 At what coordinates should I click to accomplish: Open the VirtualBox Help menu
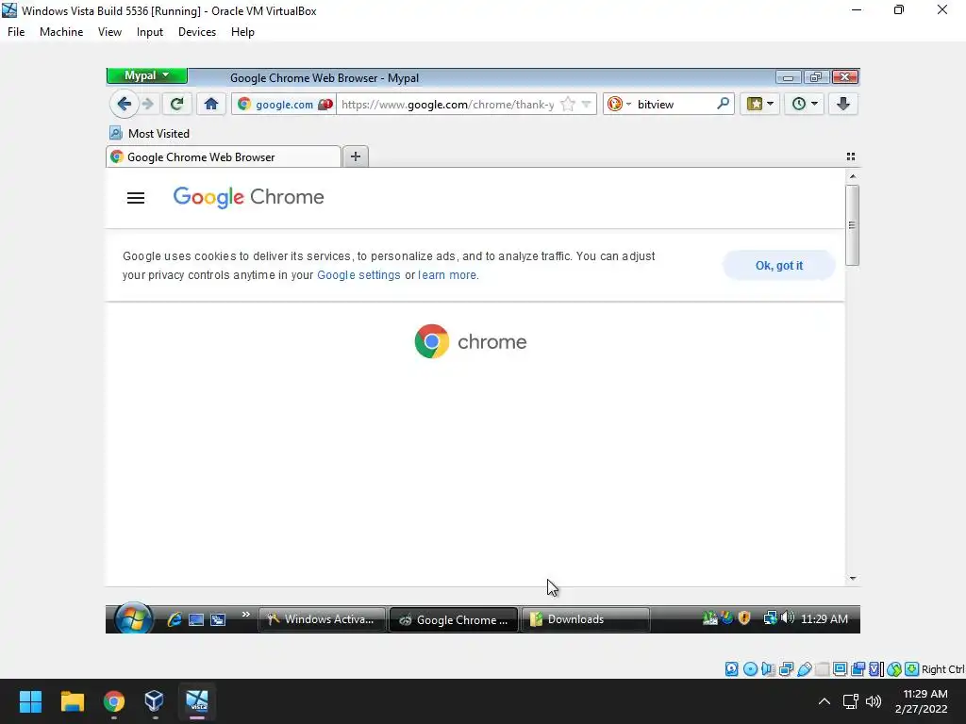click(x=242, y=32)
